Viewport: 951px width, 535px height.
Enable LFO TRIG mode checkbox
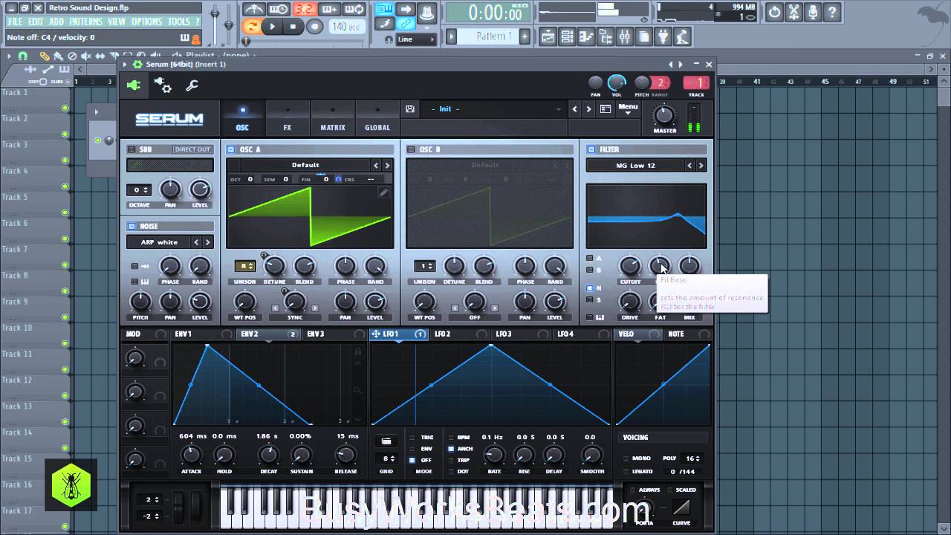click(412, 438)
